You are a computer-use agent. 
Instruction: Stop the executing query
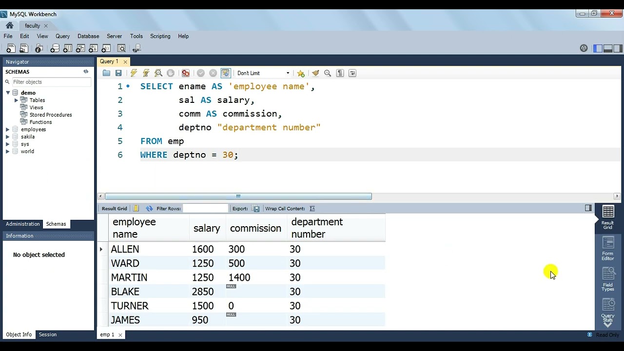[171, 73]
